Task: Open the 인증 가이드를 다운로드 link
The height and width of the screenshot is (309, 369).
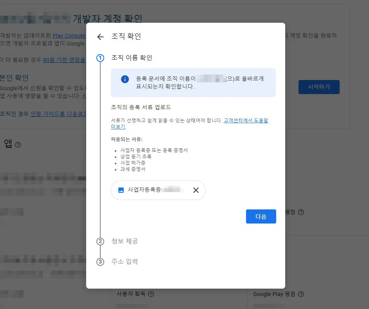Action: [x=58, y=114]
